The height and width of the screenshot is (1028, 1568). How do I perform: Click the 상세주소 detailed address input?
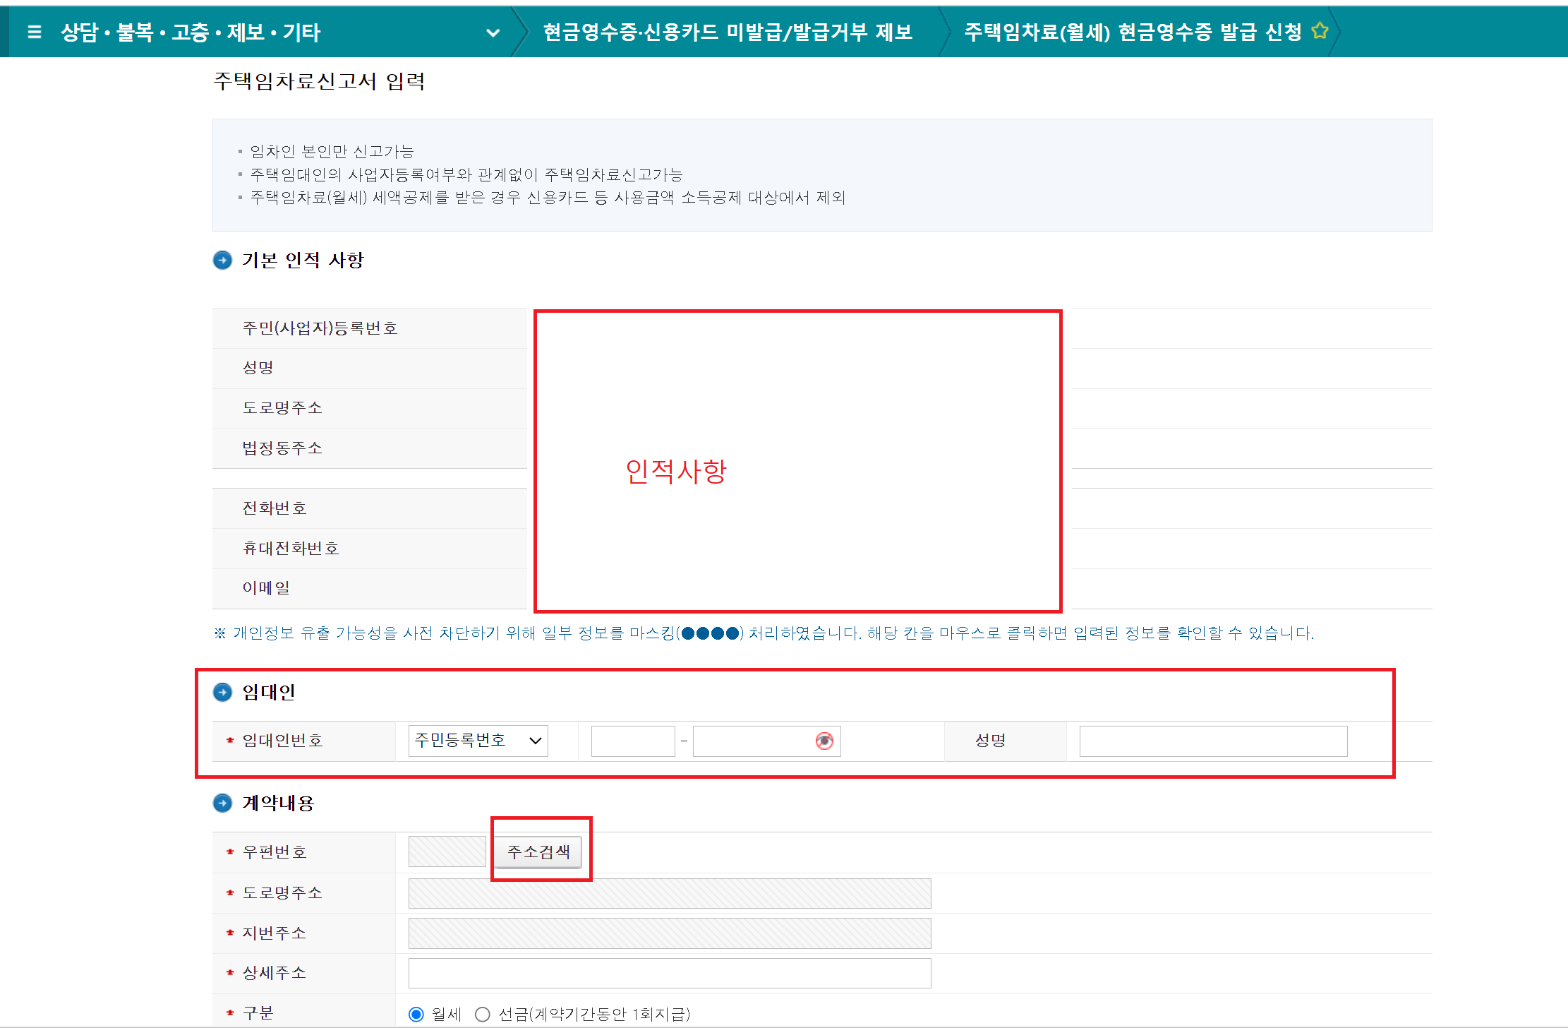669,972
